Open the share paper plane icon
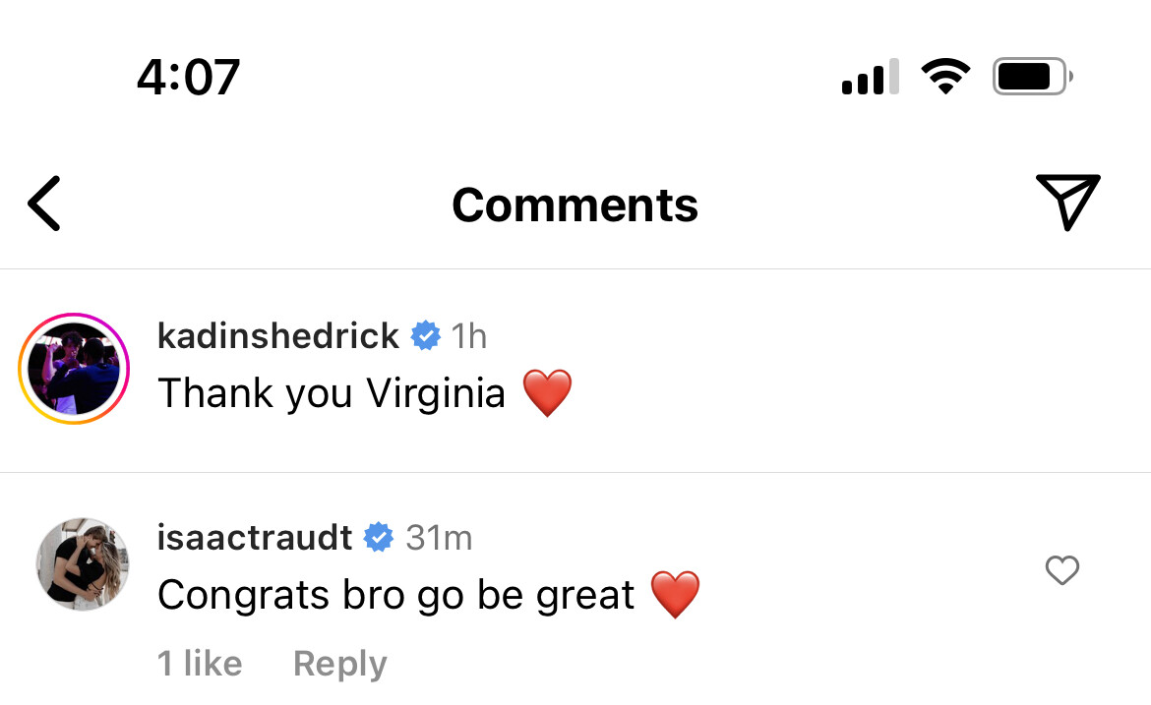This screenshot has width=1151, height=705. pos(1067,202)
